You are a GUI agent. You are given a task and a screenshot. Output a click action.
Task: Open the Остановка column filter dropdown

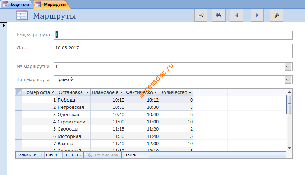click(87, 92)
